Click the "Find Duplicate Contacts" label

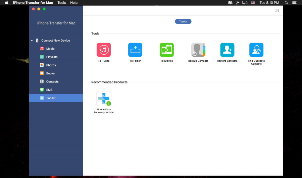tap(256, 62)
